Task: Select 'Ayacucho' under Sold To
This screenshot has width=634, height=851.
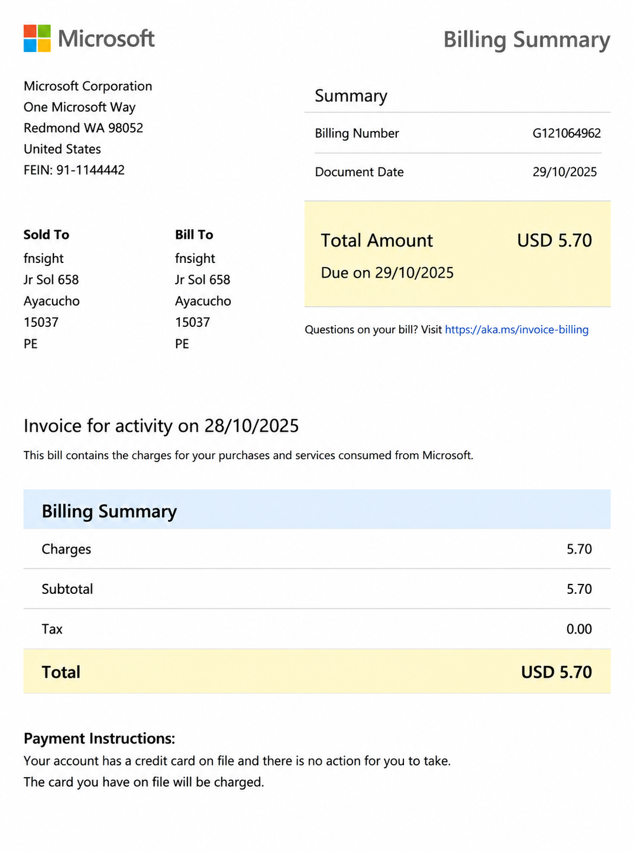Action: 52,301
